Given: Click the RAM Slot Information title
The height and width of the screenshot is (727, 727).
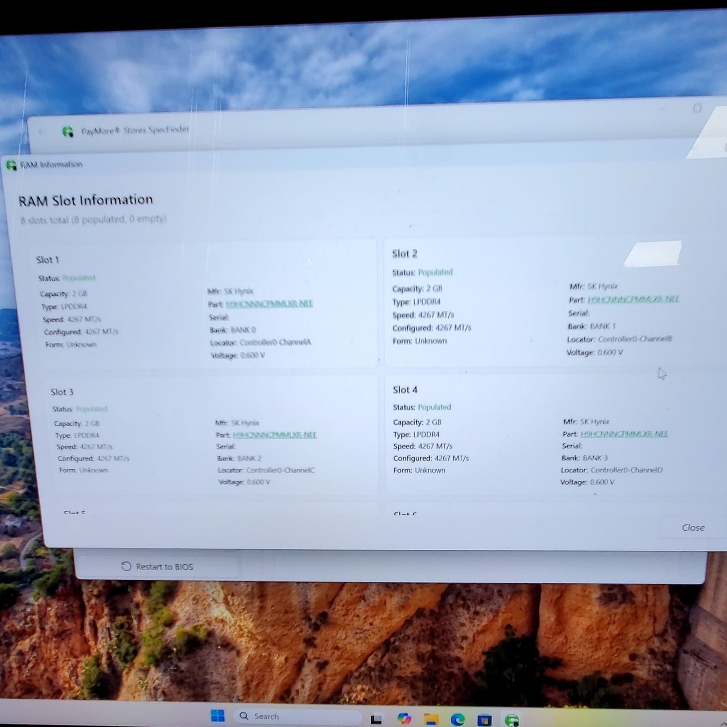Looking at the screenshot, I should tap(86, 200).
